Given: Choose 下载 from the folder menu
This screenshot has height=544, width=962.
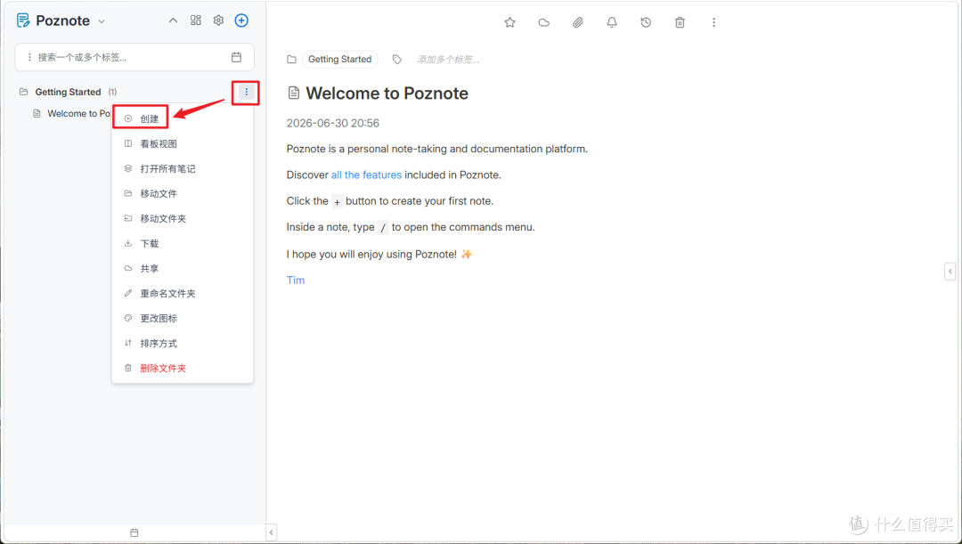Looking at the screenshot, I should [183, 243].
